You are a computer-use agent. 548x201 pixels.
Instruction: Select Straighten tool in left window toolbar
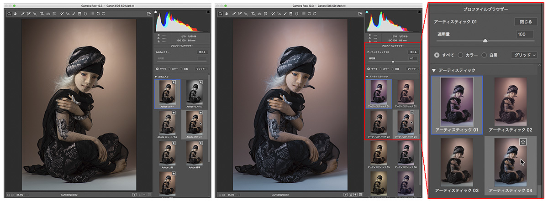pyautogui.click(x=48, y=14)
